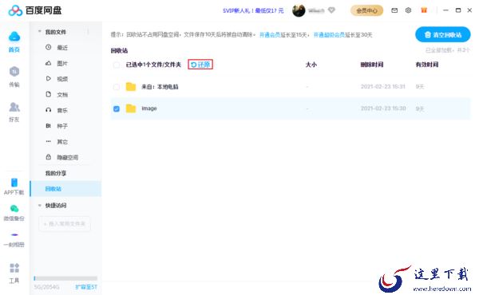The height and width of the screenshot is (295, 479).
Task: Sort by the 有效时间 column header
Action: (427, 65)
